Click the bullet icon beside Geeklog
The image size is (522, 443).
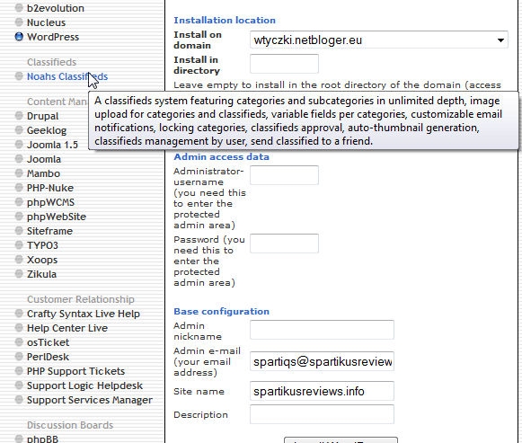(19, 129)
